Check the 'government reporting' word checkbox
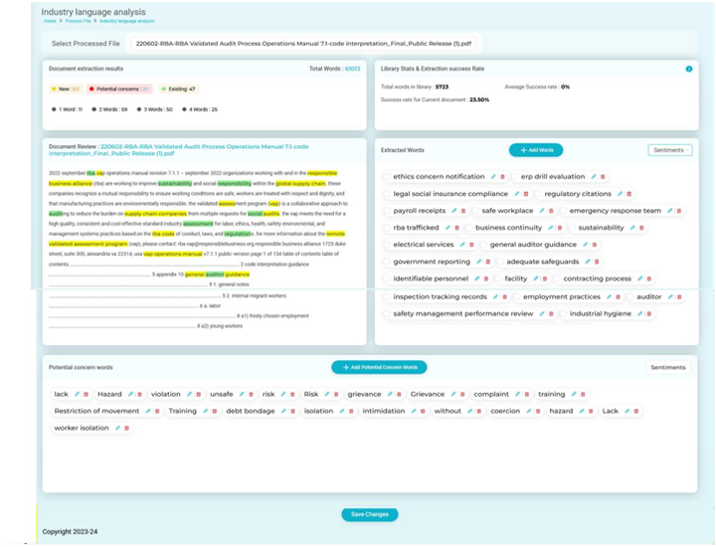The width and height of the screenshot is (716, 547). pos(388,262)
